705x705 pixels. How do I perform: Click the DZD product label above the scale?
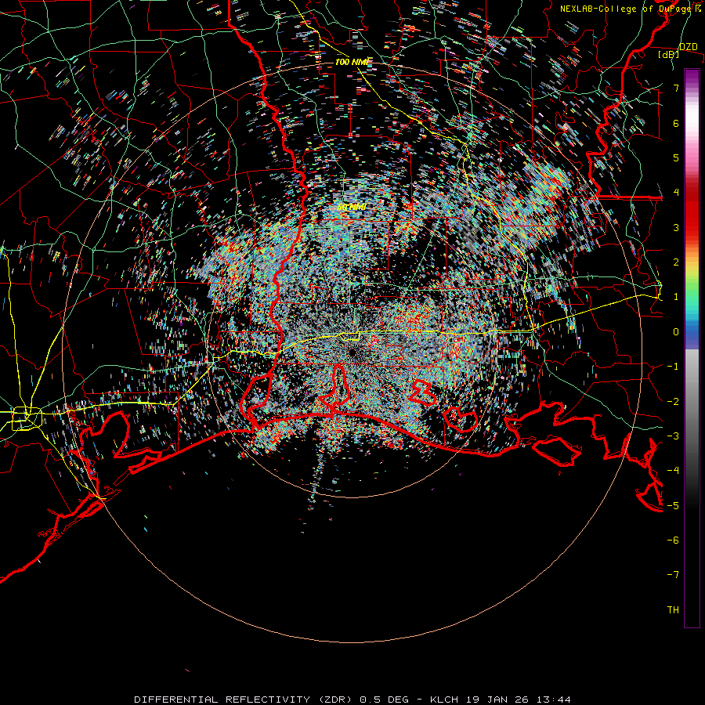(x=688, y=47)
